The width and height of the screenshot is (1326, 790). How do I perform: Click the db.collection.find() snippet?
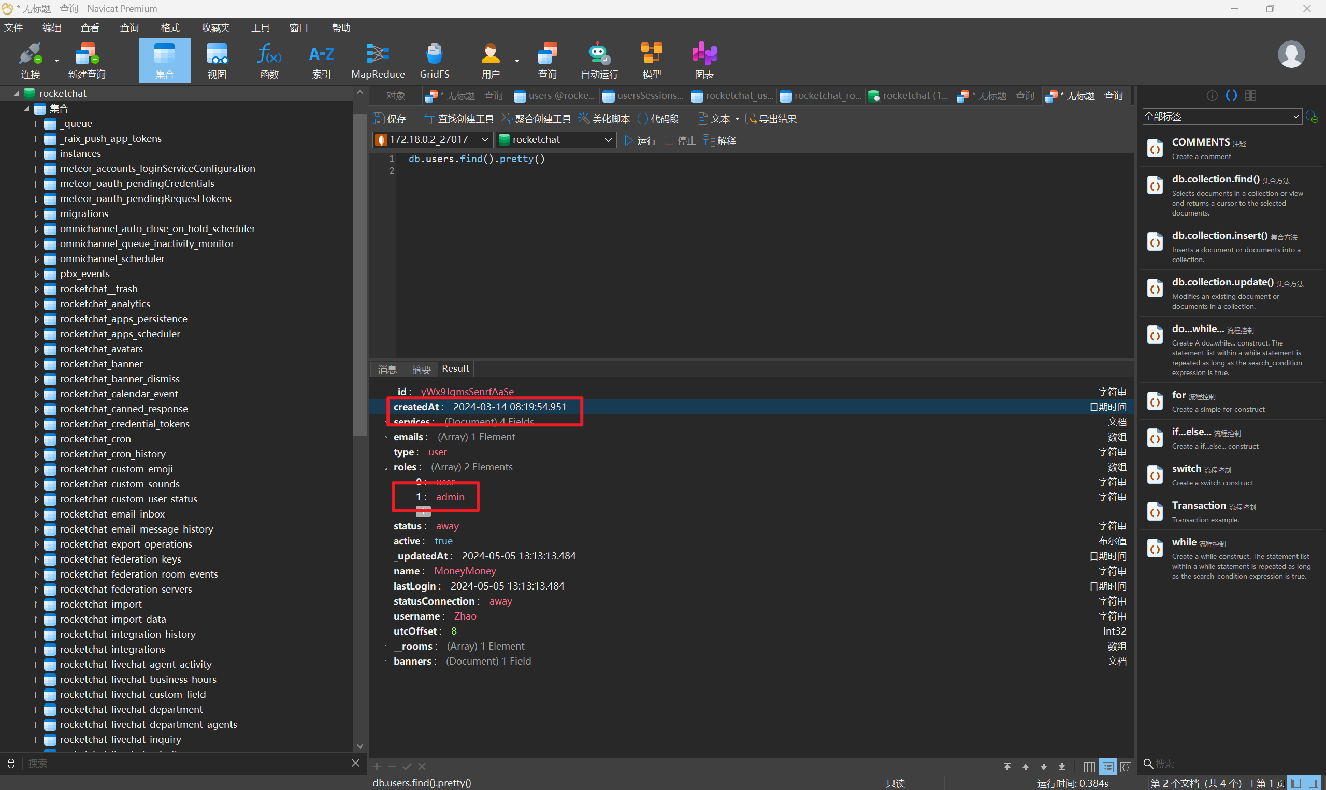pos(1231,195)
